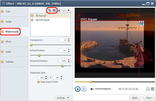Play the video preview

(x=77, y=89)
